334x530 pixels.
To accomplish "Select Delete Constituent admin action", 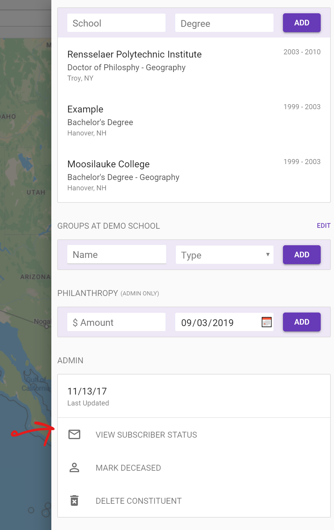I will (x=139, y=501).
